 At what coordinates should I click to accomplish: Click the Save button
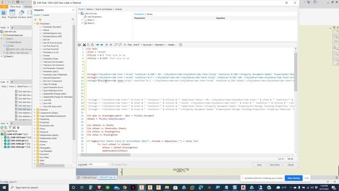pos(259,165)
